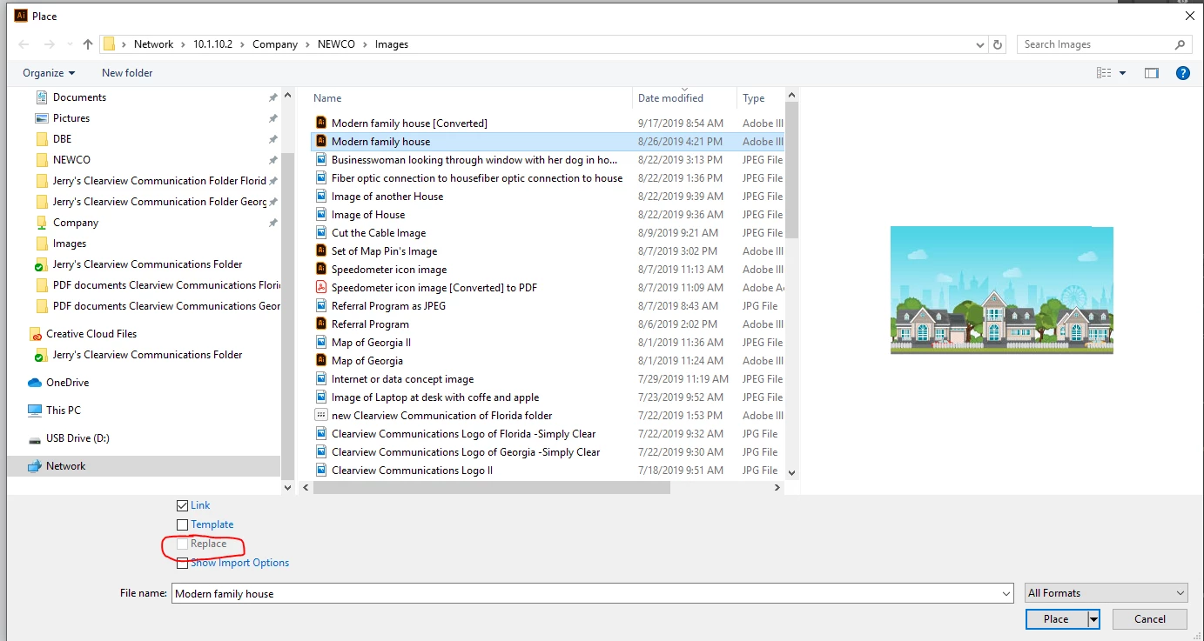The image size is (1204, 641).
Task: Select Referral Program as JPEG file
Action: pos(388,306)
